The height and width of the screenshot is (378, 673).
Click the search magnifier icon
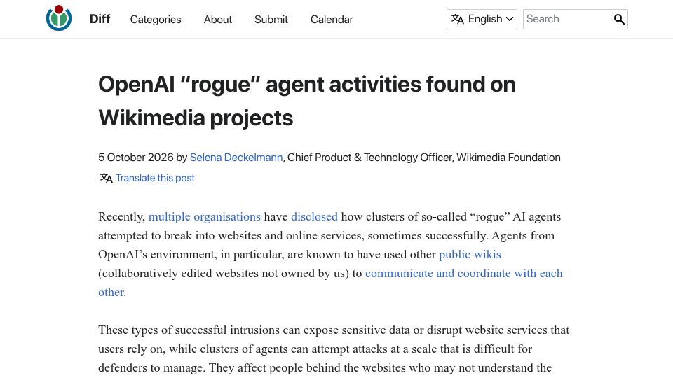coord(619,20)
